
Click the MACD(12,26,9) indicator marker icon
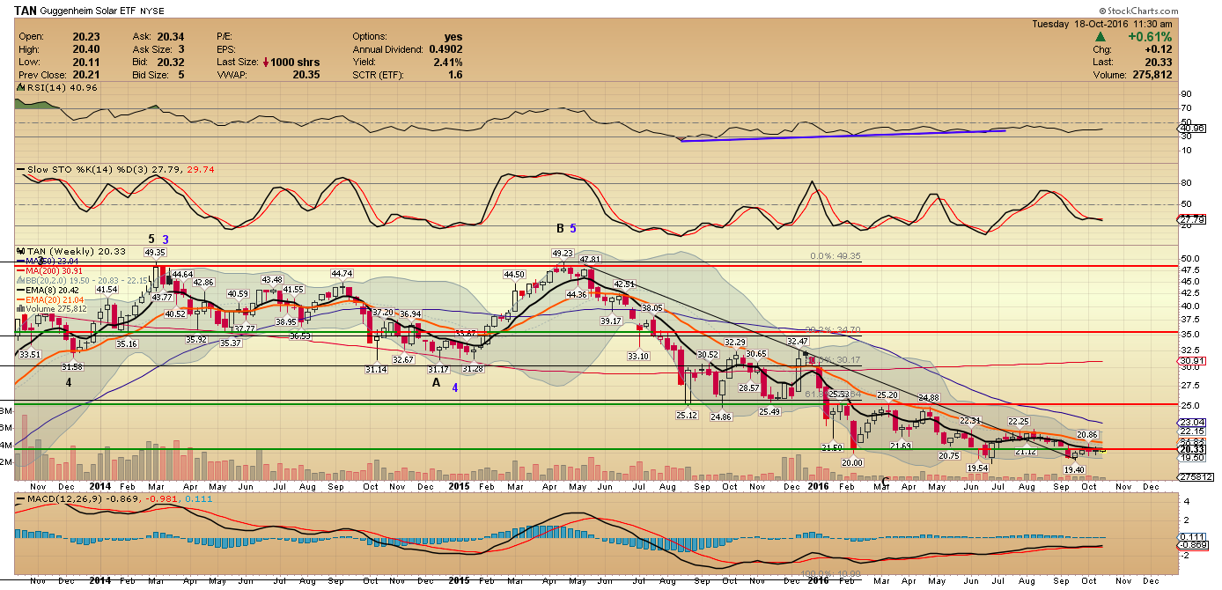click(x=18, y=500)
